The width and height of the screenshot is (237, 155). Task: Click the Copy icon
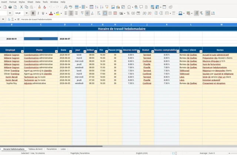pos(26,7)
